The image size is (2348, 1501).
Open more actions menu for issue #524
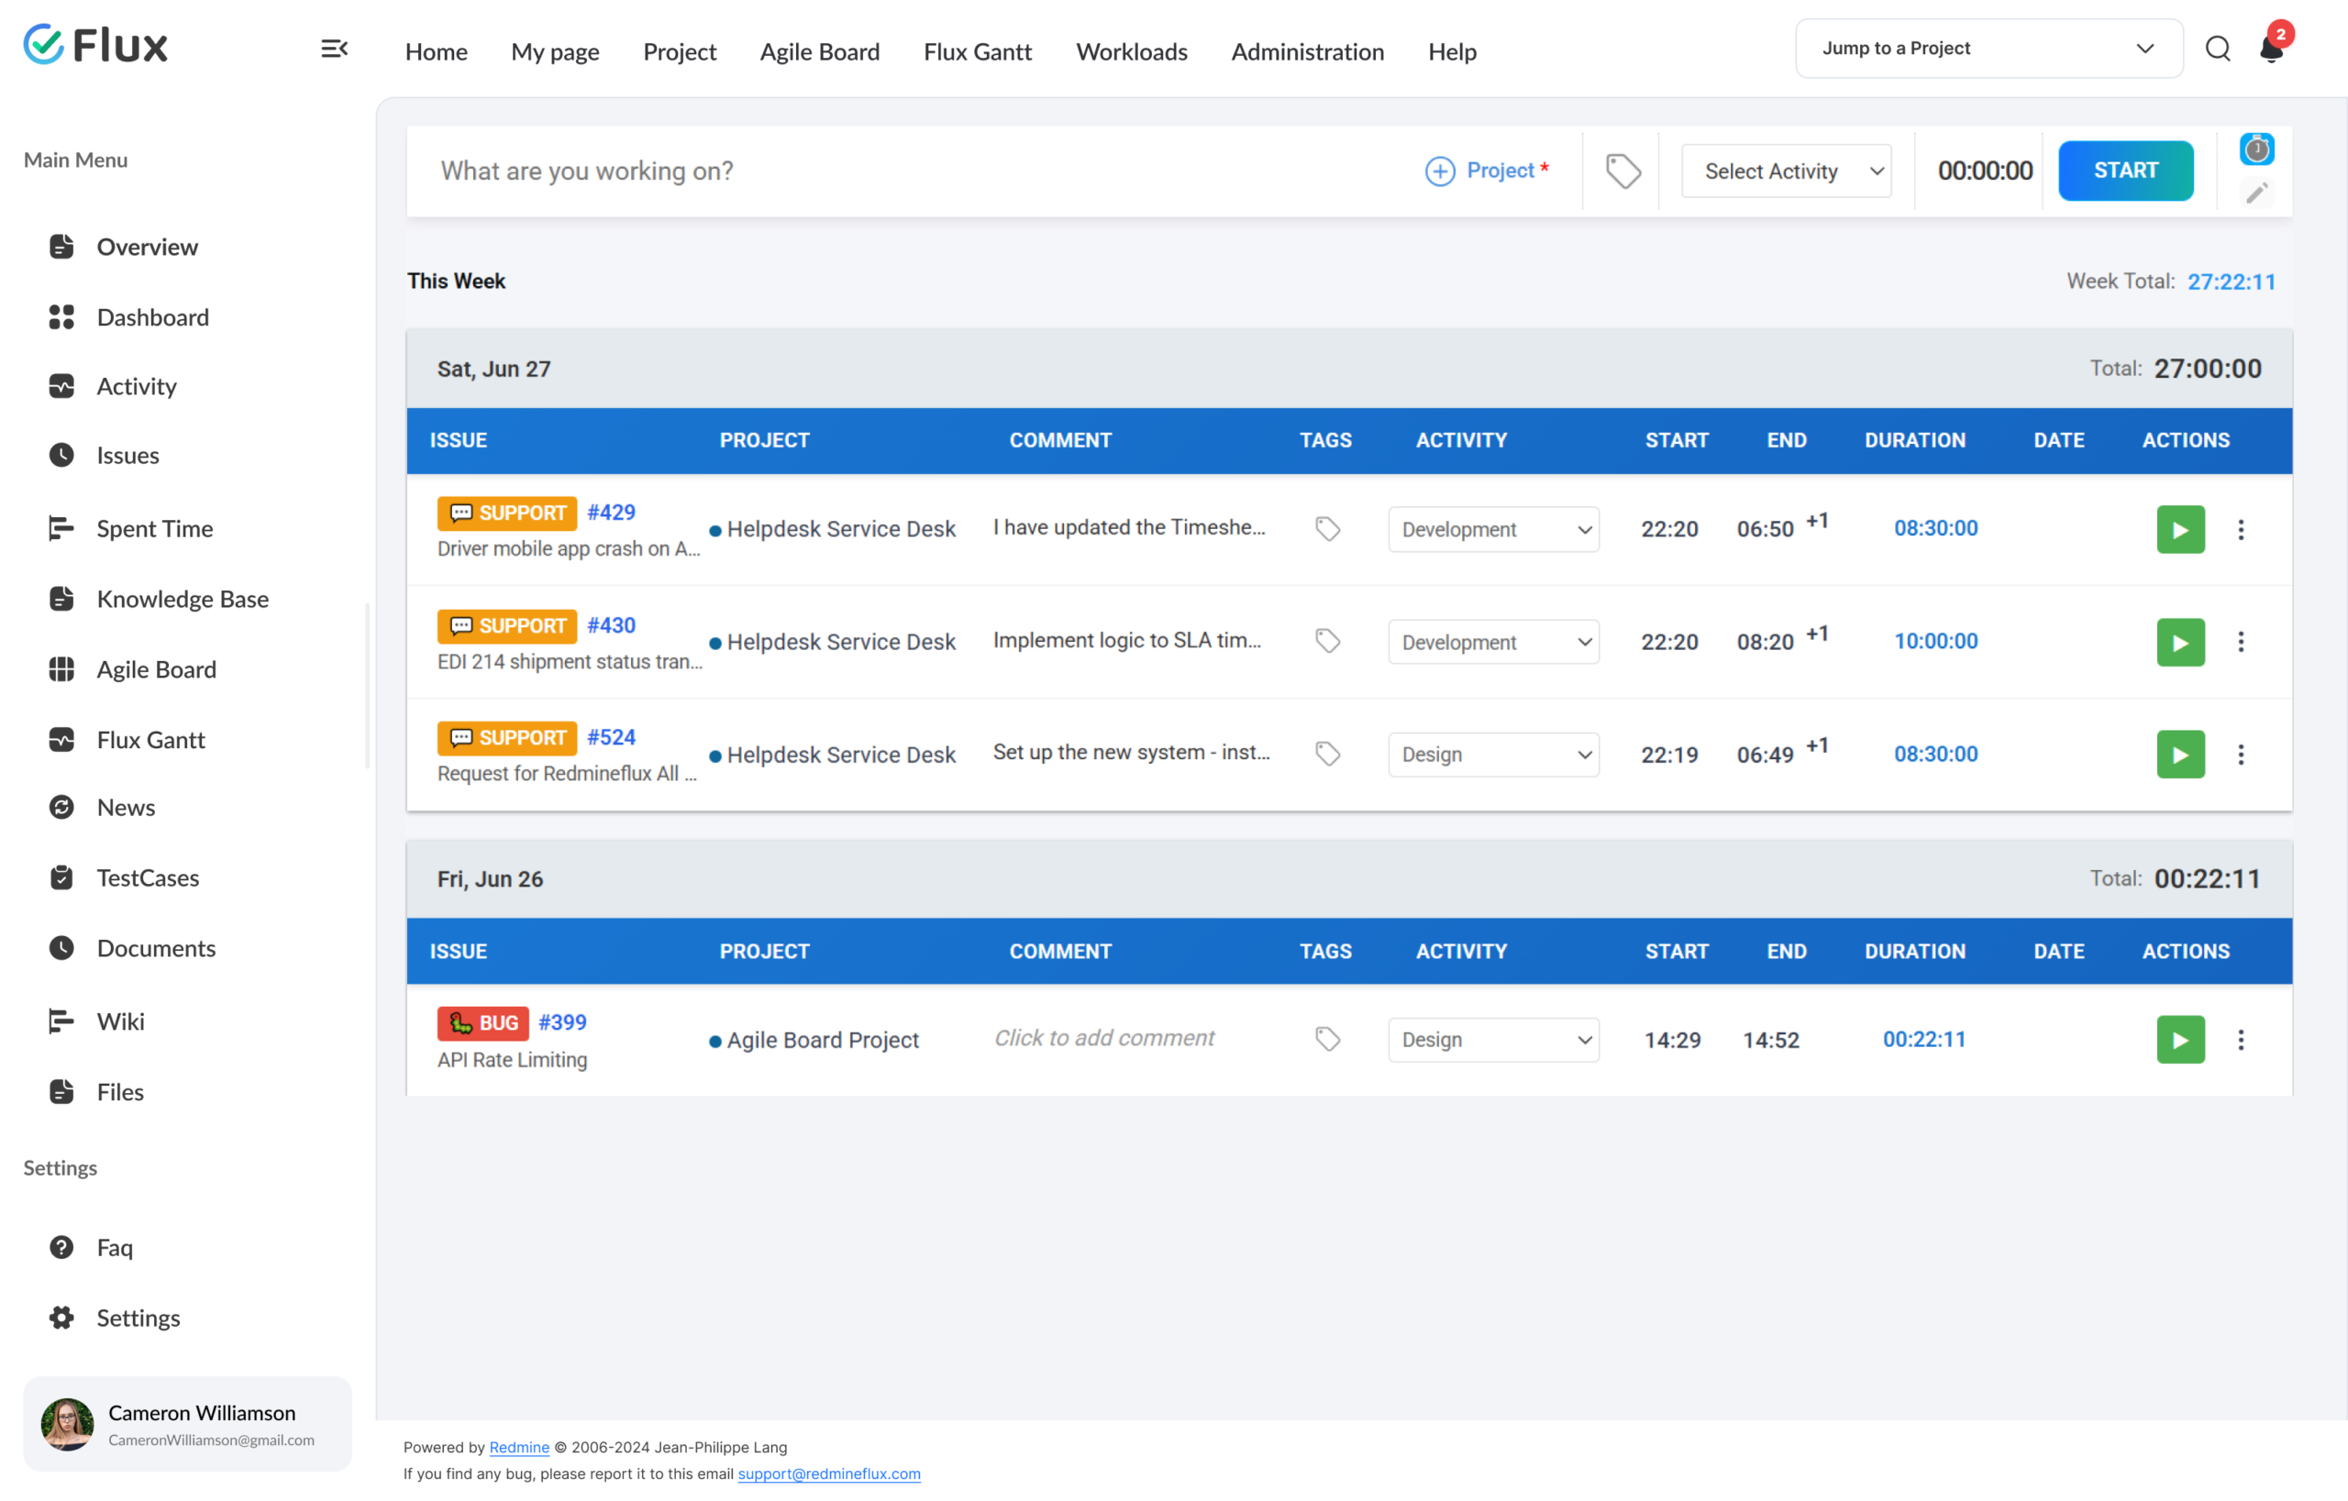[x=2241, y=755]
